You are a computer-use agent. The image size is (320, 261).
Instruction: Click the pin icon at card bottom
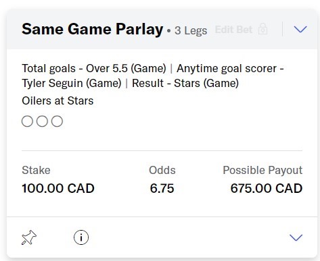[29, 237]
